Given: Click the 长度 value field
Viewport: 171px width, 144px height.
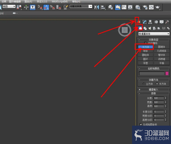Looking at the screenshot, I should 159,98.
